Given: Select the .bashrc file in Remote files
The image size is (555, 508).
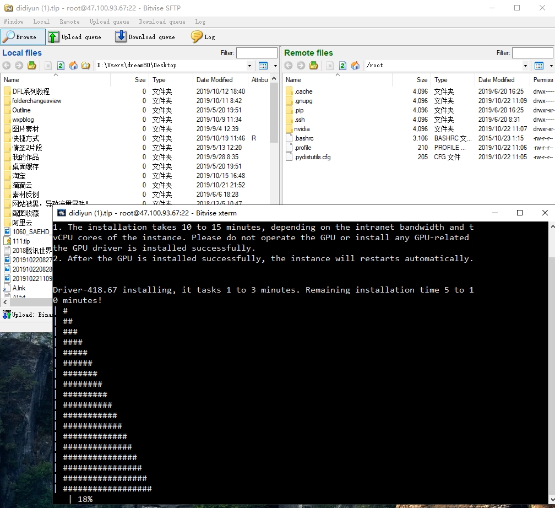Looking at the screenshot, I should pos(303,138).
